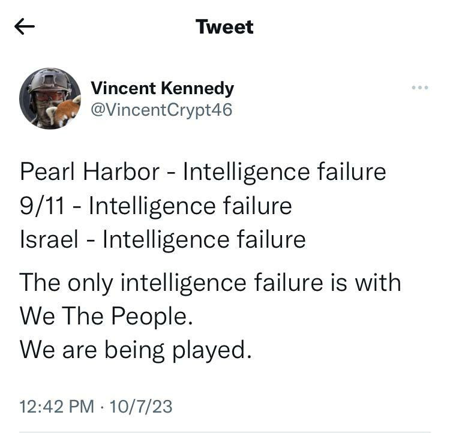
Task: Click the words 'Pearl Harbor' in the tweet
Action: (89, 172)
